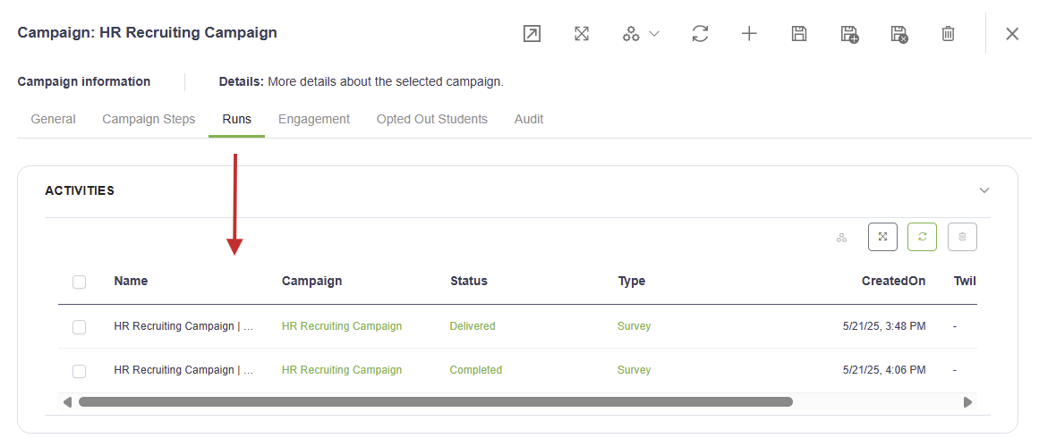Click the save and new icon

(848, 34)
